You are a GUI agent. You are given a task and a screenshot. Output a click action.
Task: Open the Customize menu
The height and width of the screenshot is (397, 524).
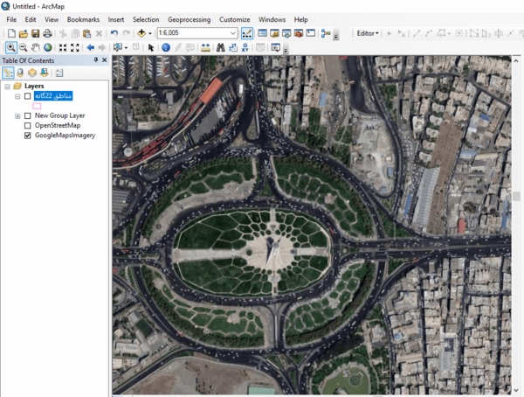235,19
